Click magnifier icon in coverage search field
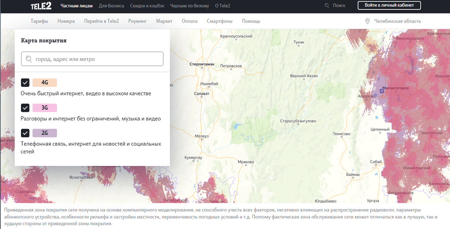Viewport: 450px width, 229px height. (29, 59)
